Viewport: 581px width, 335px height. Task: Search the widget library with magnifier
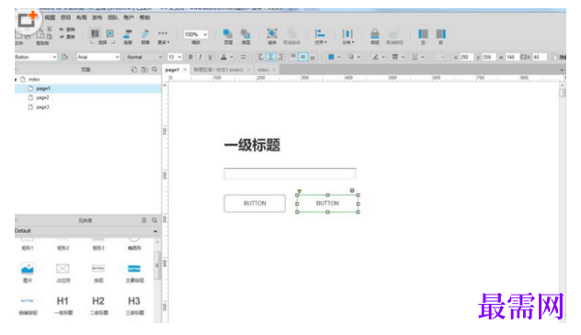[154, 220]
